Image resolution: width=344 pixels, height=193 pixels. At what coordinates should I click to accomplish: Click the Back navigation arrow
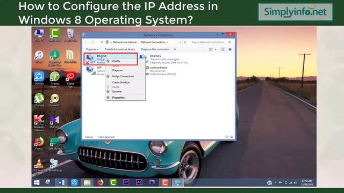(86, 42)
